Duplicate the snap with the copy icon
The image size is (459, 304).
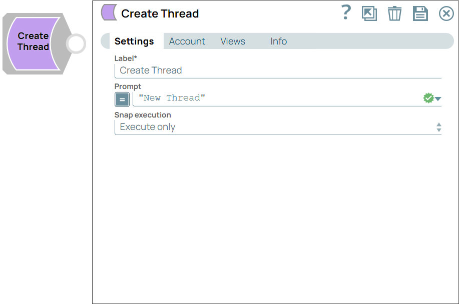369,13
